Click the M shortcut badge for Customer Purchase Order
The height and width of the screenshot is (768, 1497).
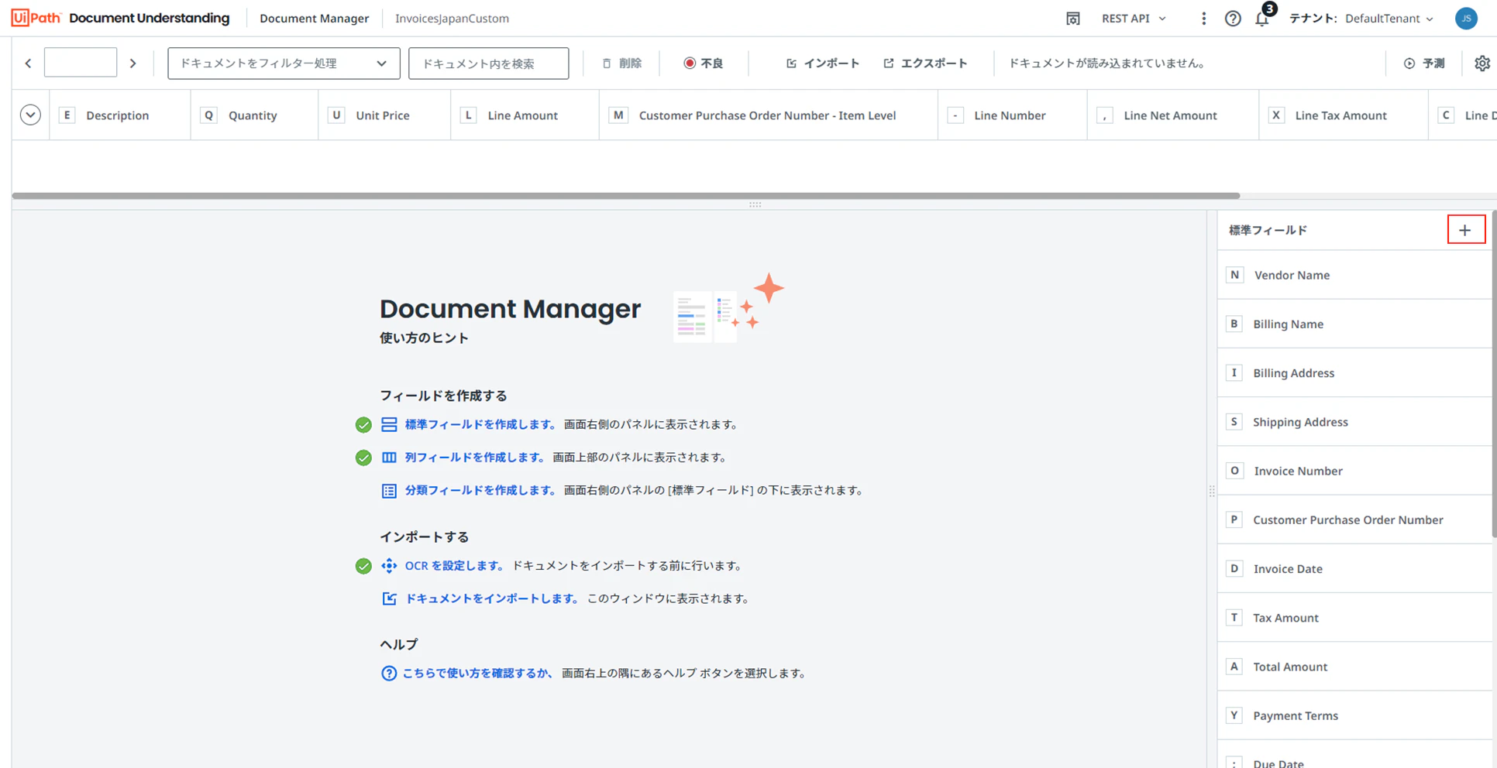[x=618, y=115]
